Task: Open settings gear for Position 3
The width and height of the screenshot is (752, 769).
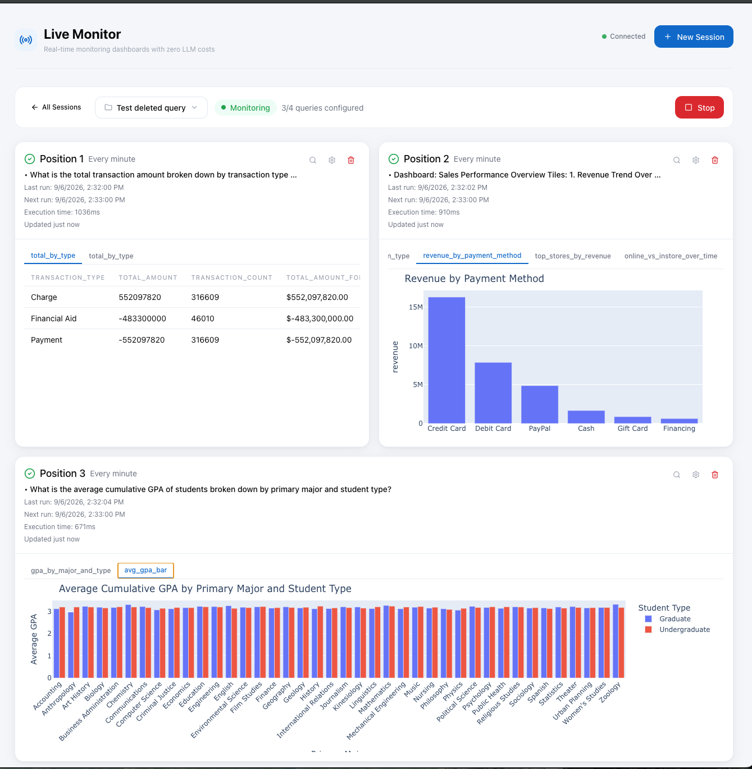Action: [696, 475]
